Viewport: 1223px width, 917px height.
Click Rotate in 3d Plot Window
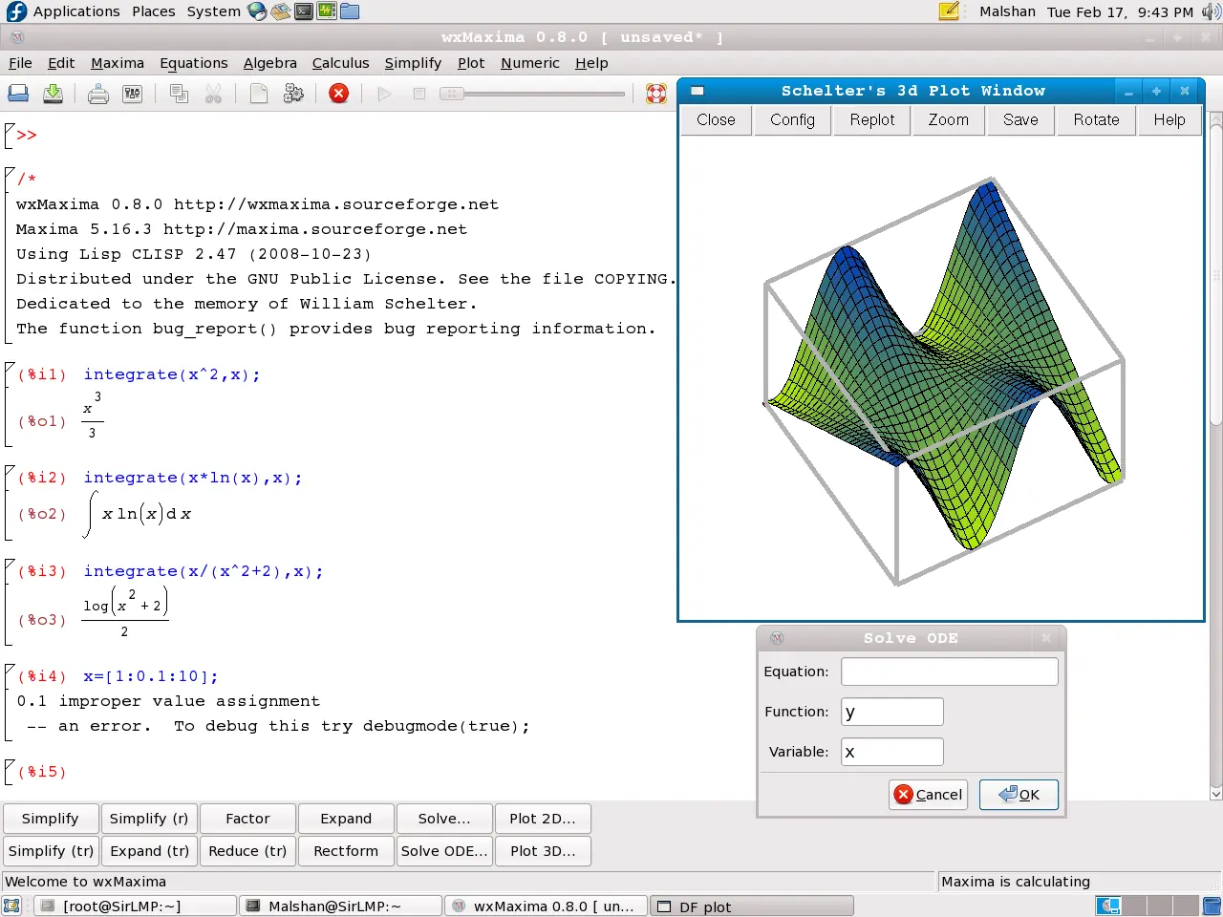1096,120
